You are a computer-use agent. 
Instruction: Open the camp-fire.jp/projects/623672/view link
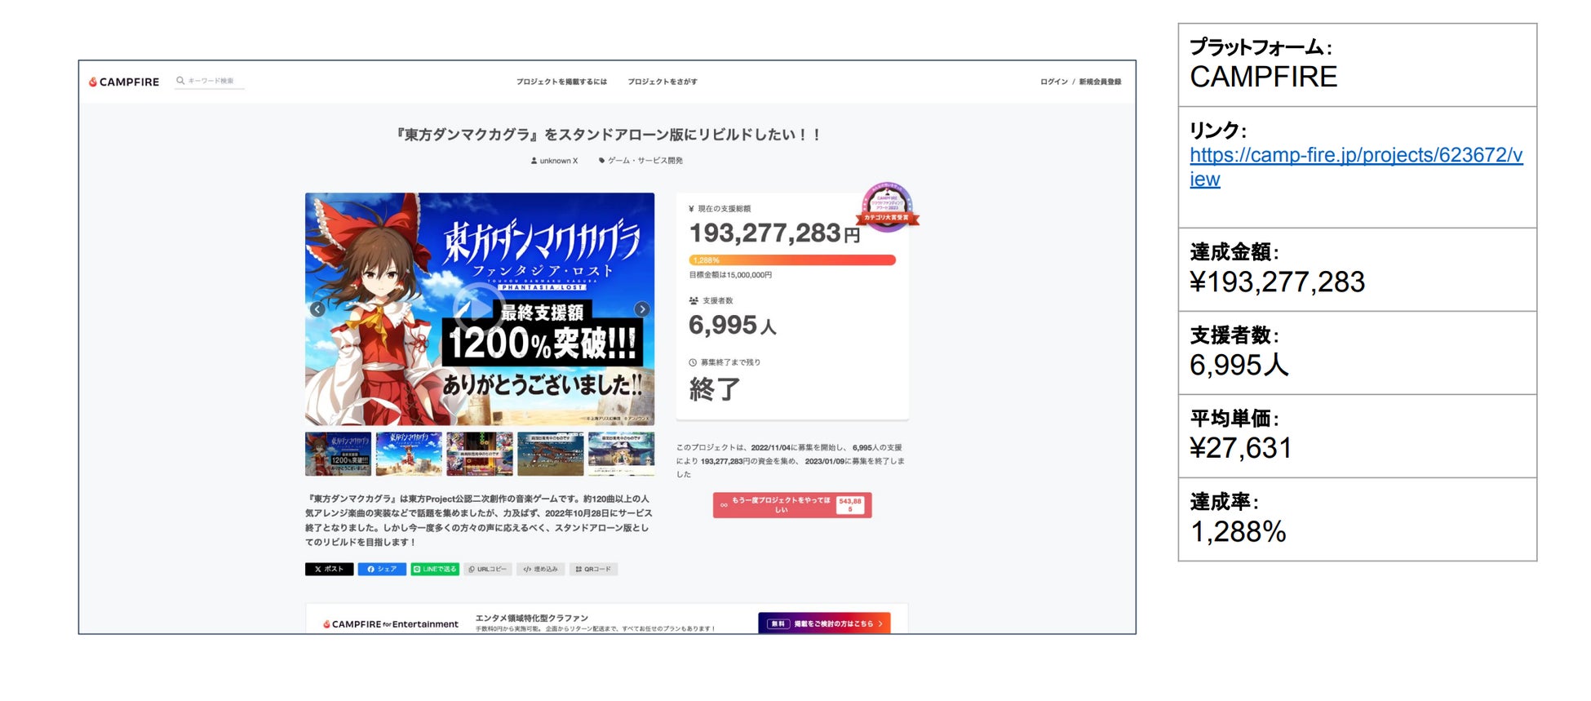tap(1356, 166)
